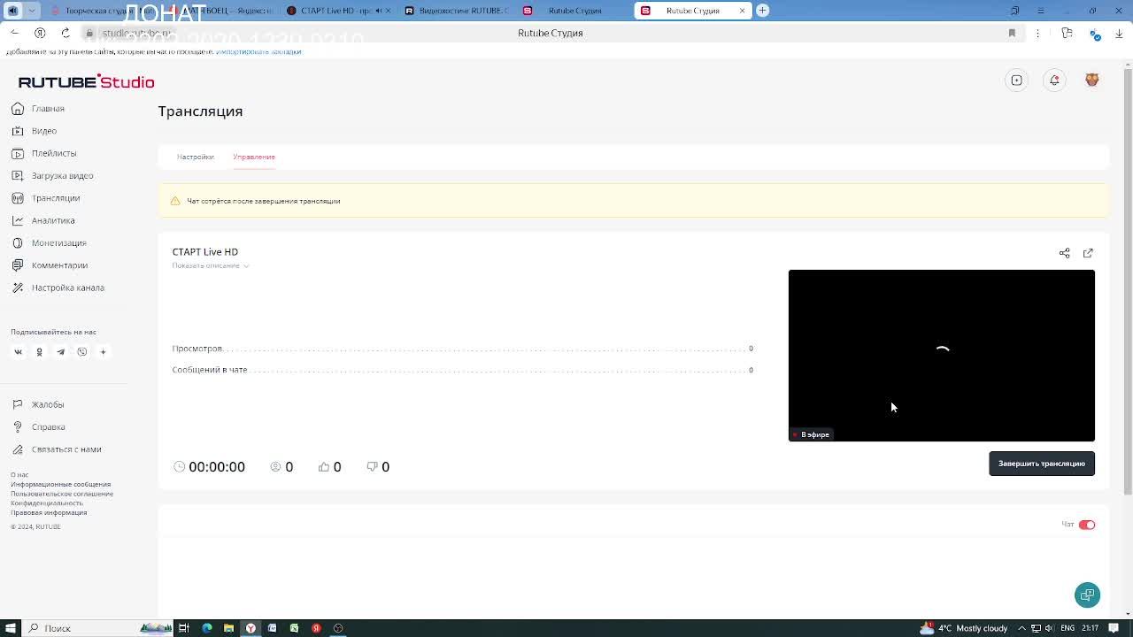This screenshot has width=1133, height=637.
Task: Open the notifications bell
Action: pos(1054,81)
